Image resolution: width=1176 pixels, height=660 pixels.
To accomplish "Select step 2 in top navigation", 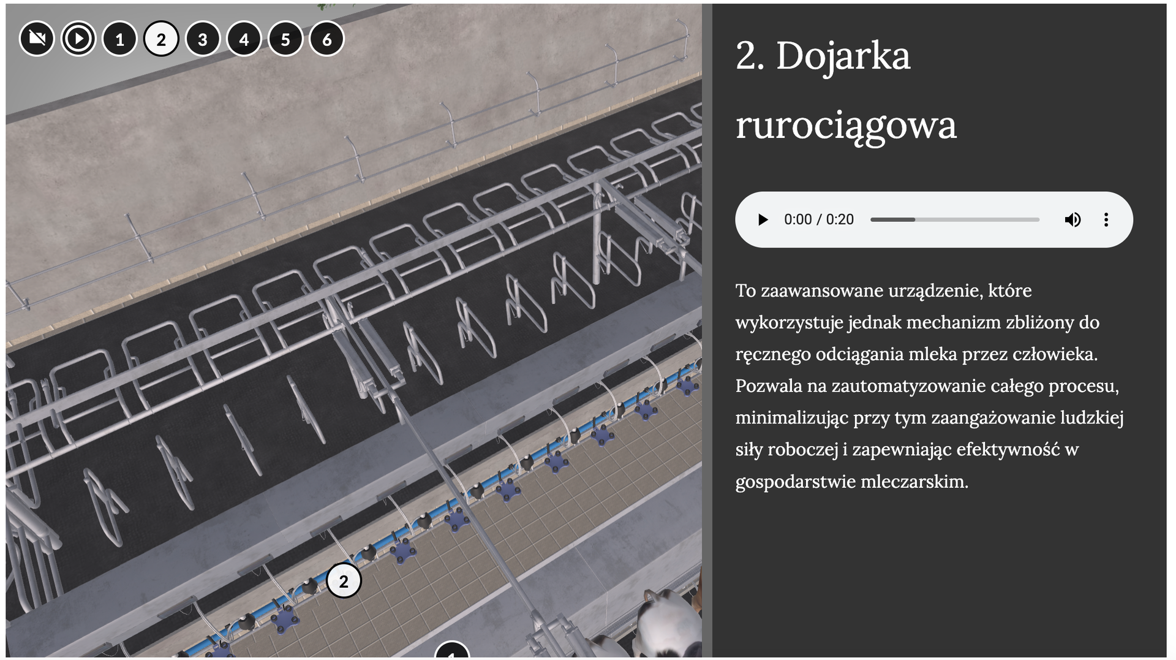I will coord(161,39).
